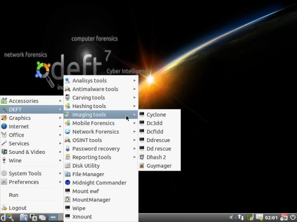Open Guymager imaging tool
This screenshot has width=297, height=222.
159,166
